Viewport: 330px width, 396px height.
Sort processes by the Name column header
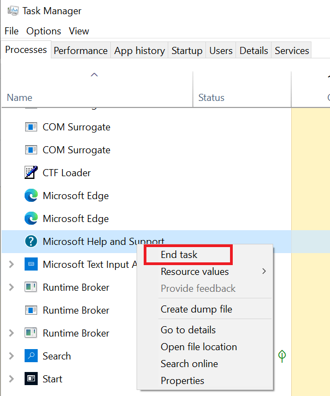tap(20, 98)
